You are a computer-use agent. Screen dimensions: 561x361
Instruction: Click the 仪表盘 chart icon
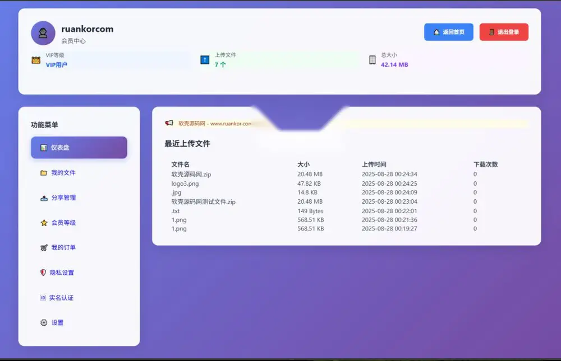pos(44,147)
